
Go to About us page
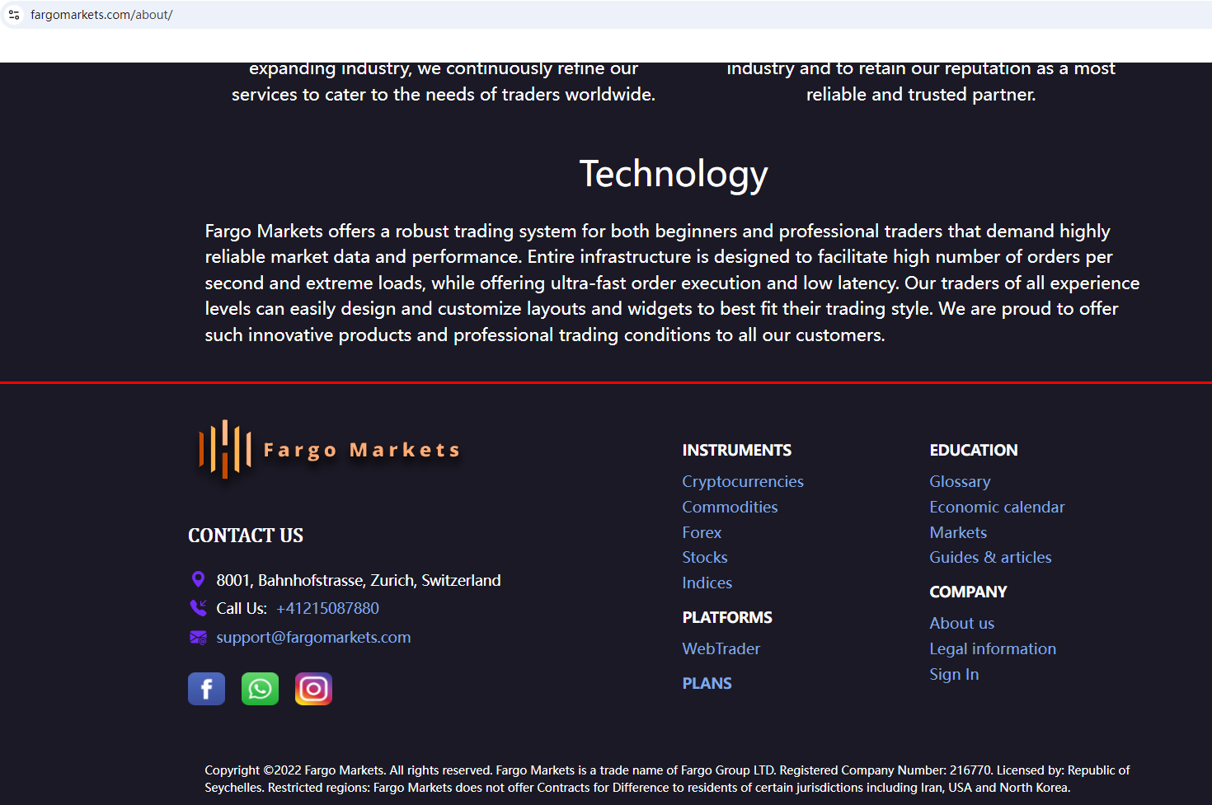(961, 623)
